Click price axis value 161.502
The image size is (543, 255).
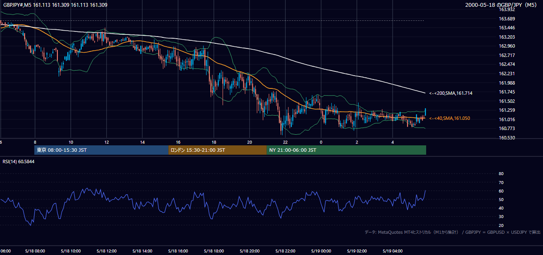click(x=507, y=101)
